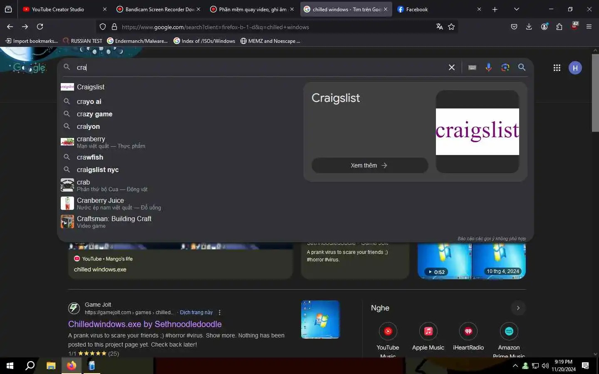This screenshot has height=374, width=599.
Task: Select Craftsman: Building Craft suggestion
Action: [x=179, y=222]
